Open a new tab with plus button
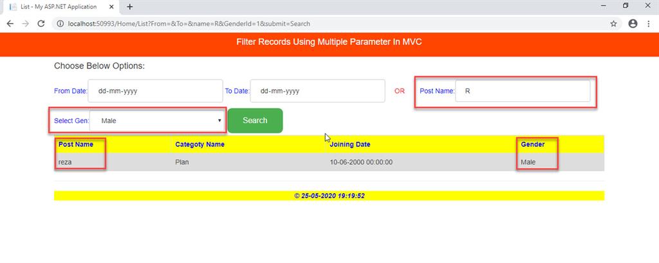Screen dimensions: 659x263 tap(130, 6)
